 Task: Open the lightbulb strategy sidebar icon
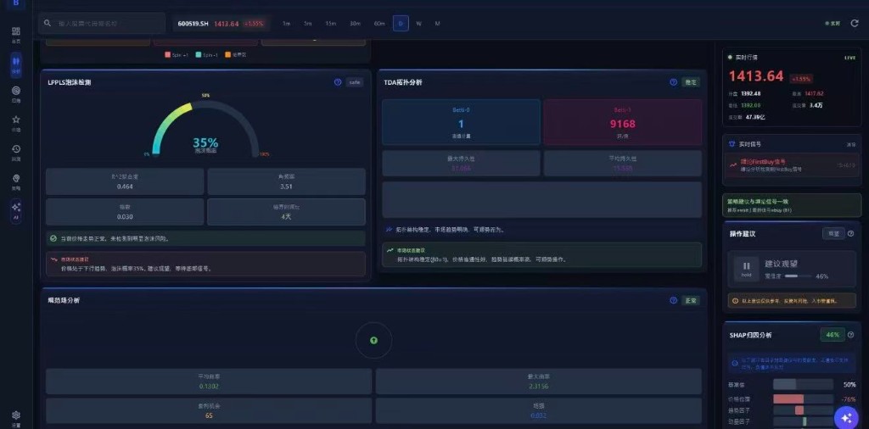click(16, 178)
